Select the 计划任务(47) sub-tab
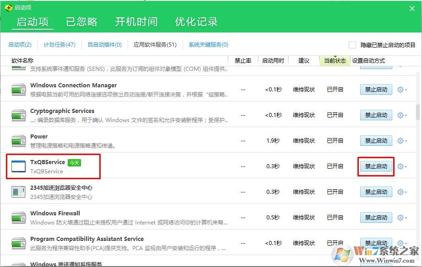The image size is (422, 267). pos(60,45)
